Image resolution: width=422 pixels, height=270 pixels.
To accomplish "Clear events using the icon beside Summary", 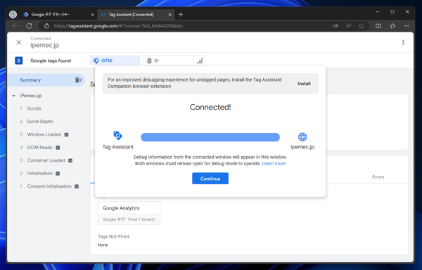I will (x=78, y=80).
